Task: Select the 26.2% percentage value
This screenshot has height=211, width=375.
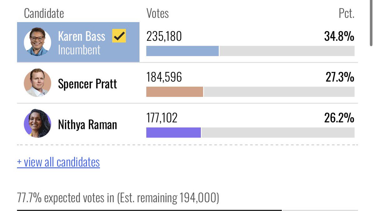Action: pos(339,118)
